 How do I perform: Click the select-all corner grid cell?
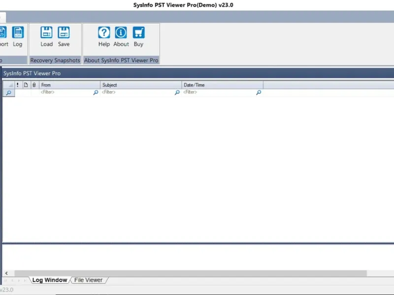pos(8,85)
